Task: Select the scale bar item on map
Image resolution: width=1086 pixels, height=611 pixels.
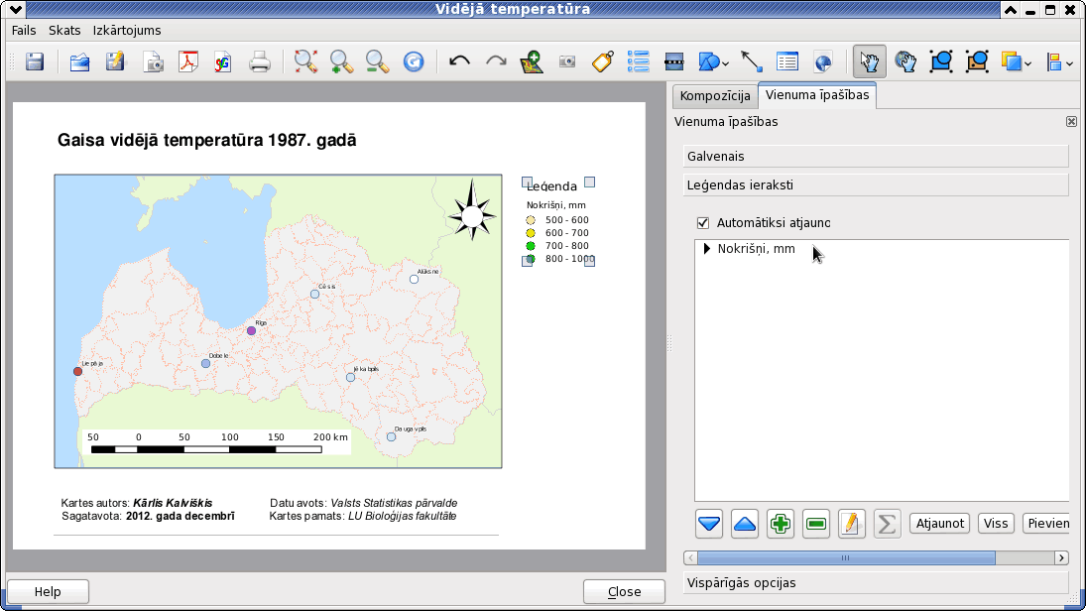Action: coord(216,442)
